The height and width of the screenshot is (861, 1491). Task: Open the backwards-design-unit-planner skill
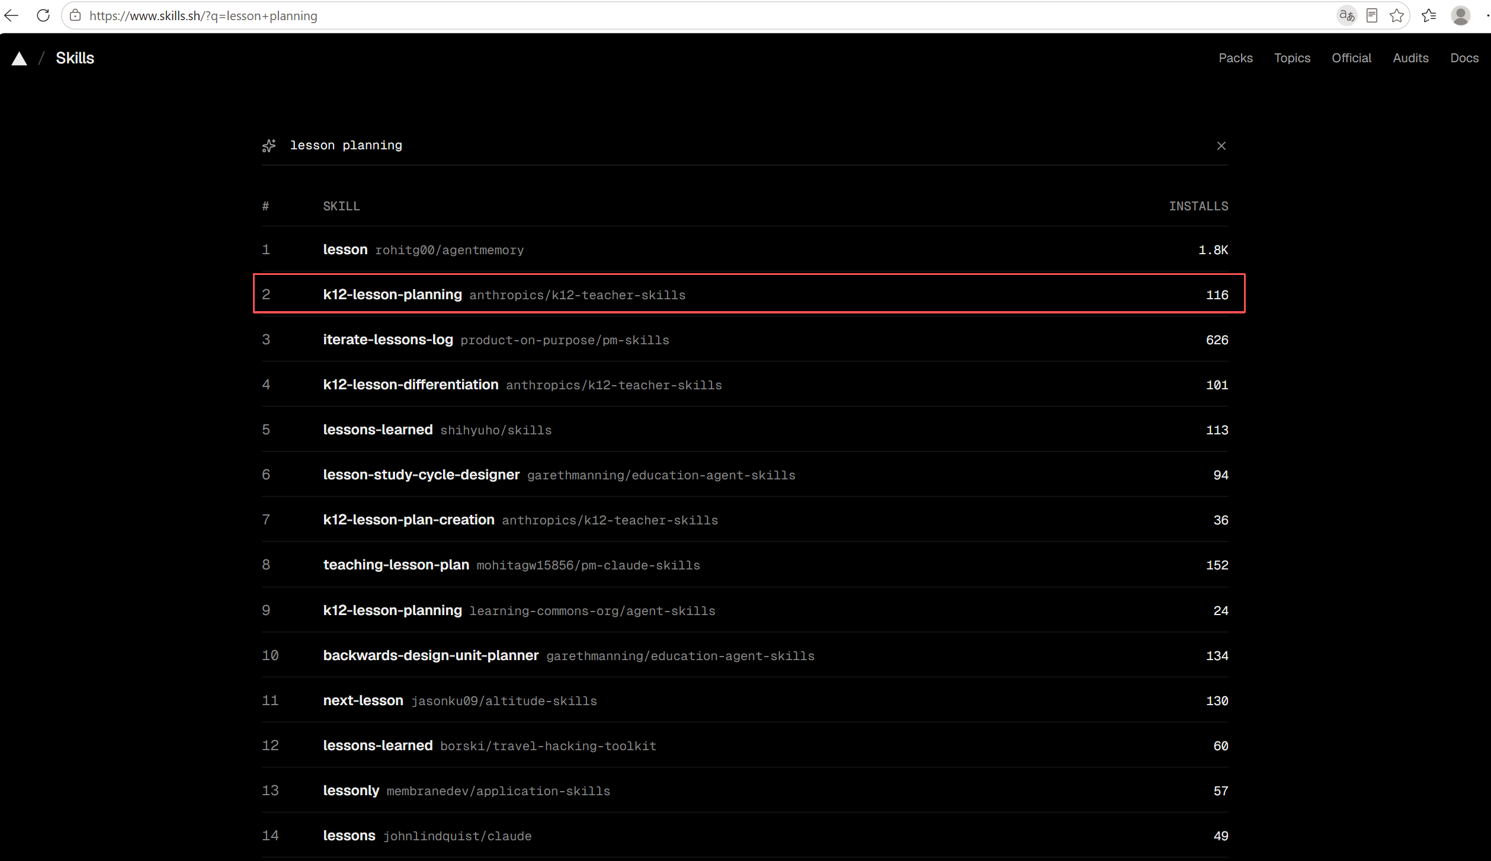click(x=745, y=655)
